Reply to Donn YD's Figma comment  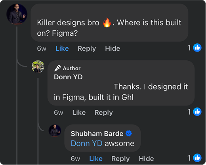104,113
